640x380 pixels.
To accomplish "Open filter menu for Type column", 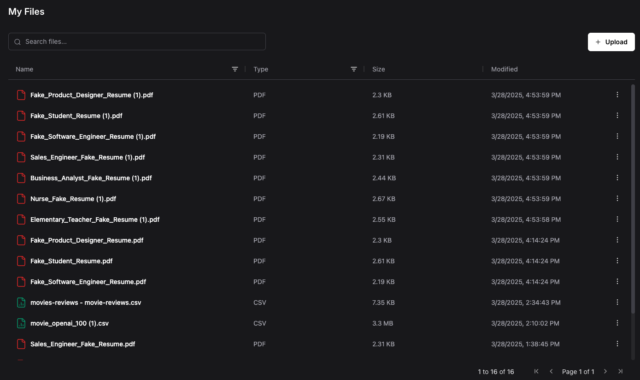I will coord(354,69).
